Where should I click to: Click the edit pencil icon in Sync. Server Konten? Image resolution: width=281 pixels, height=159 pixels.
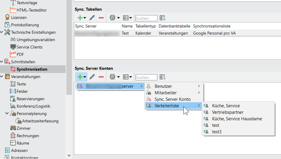tap(92, 77)
